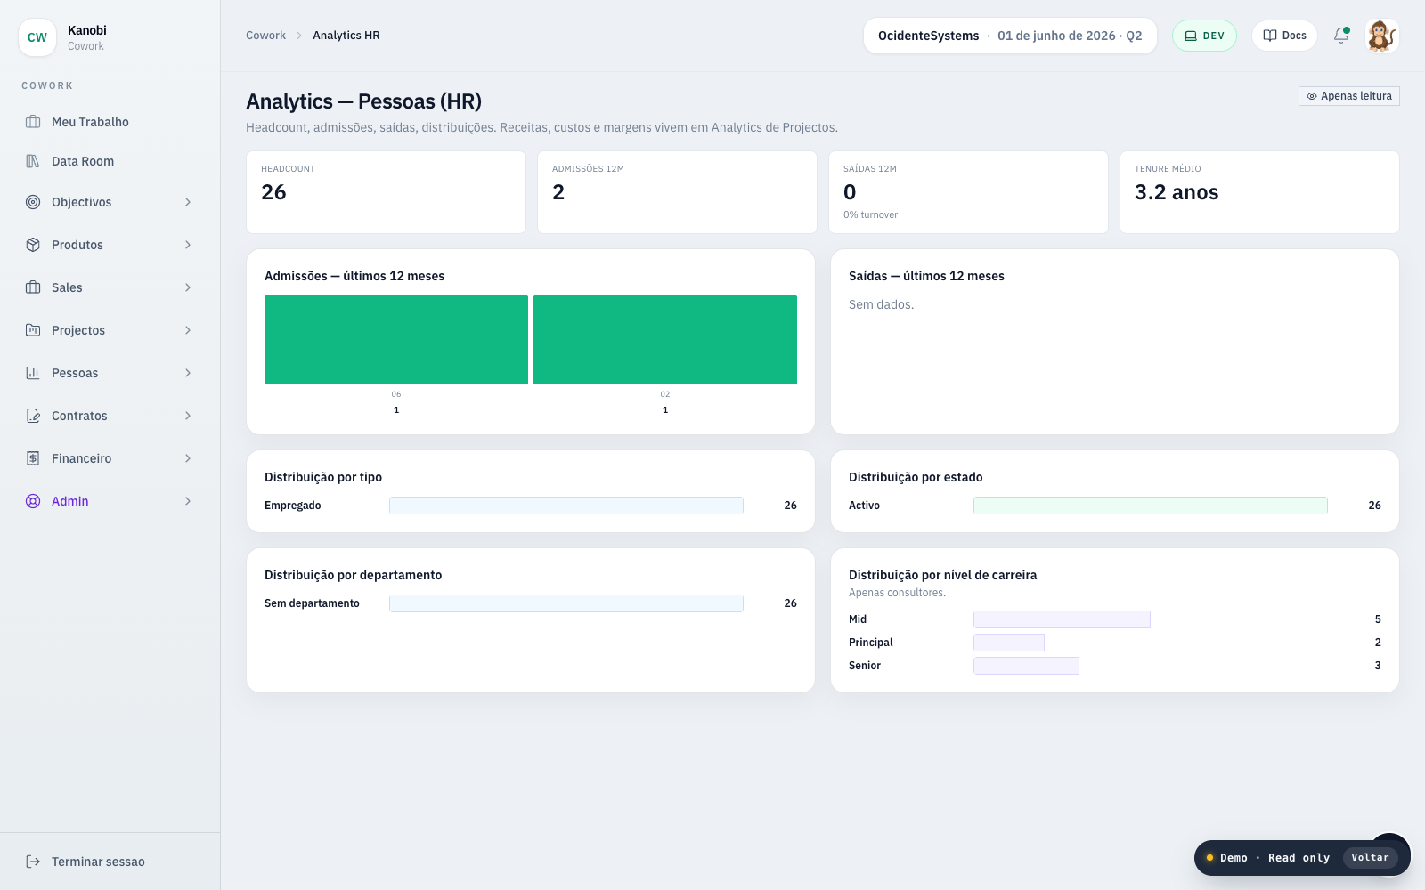Viewport: 1425px width, 890px height.
Task: Expand the Projectos submenu chevron
Action: tap(188, 330)
